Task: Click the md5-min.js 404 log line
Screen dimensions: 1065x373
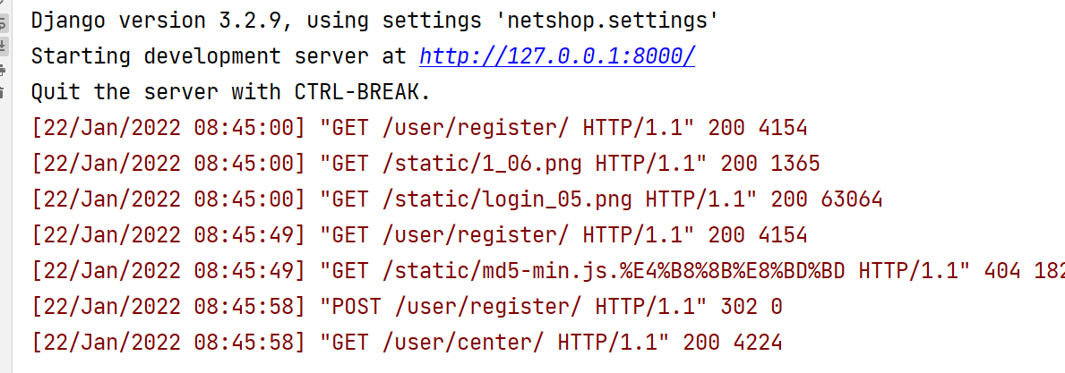Action: tap(547, 271)
